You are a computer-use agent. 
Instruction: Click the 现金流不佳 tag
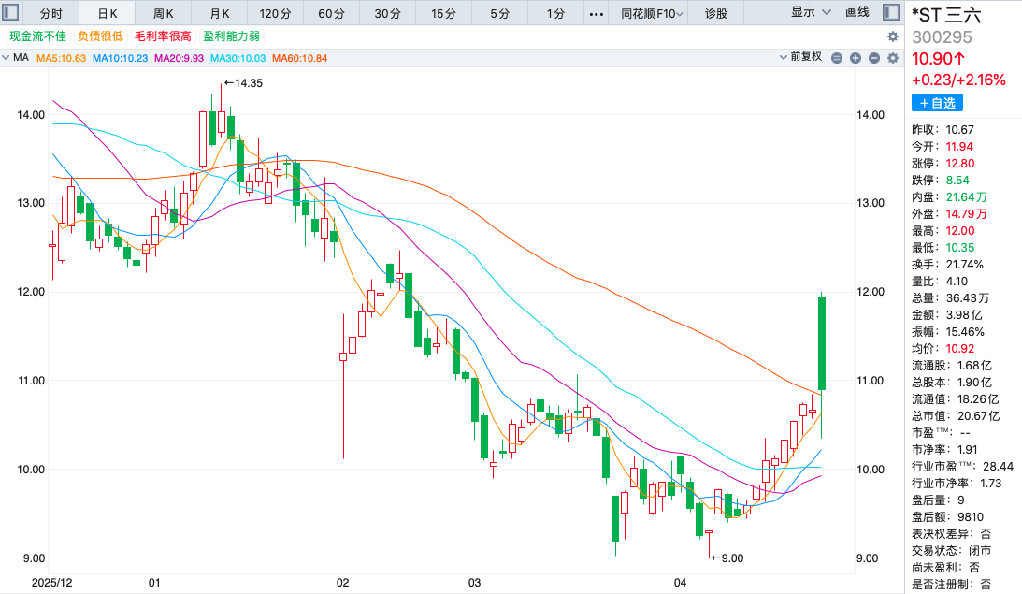[x=37, y=36]
